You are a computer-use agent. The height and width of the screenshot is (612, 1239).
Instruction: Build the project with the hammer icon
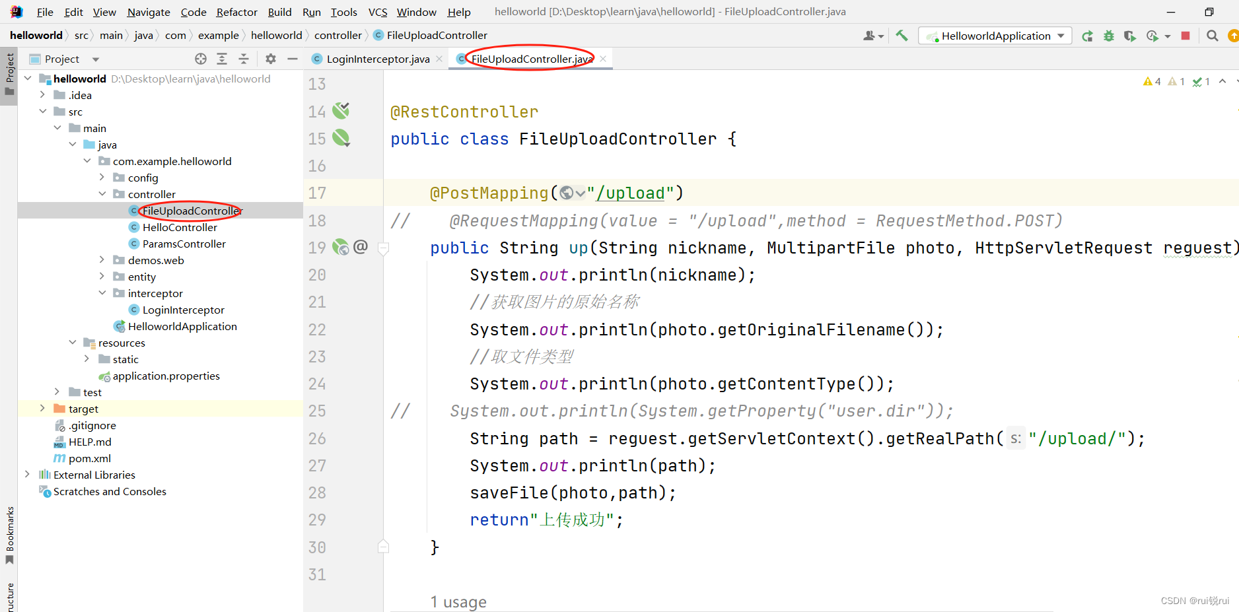[x=902, y=35]
